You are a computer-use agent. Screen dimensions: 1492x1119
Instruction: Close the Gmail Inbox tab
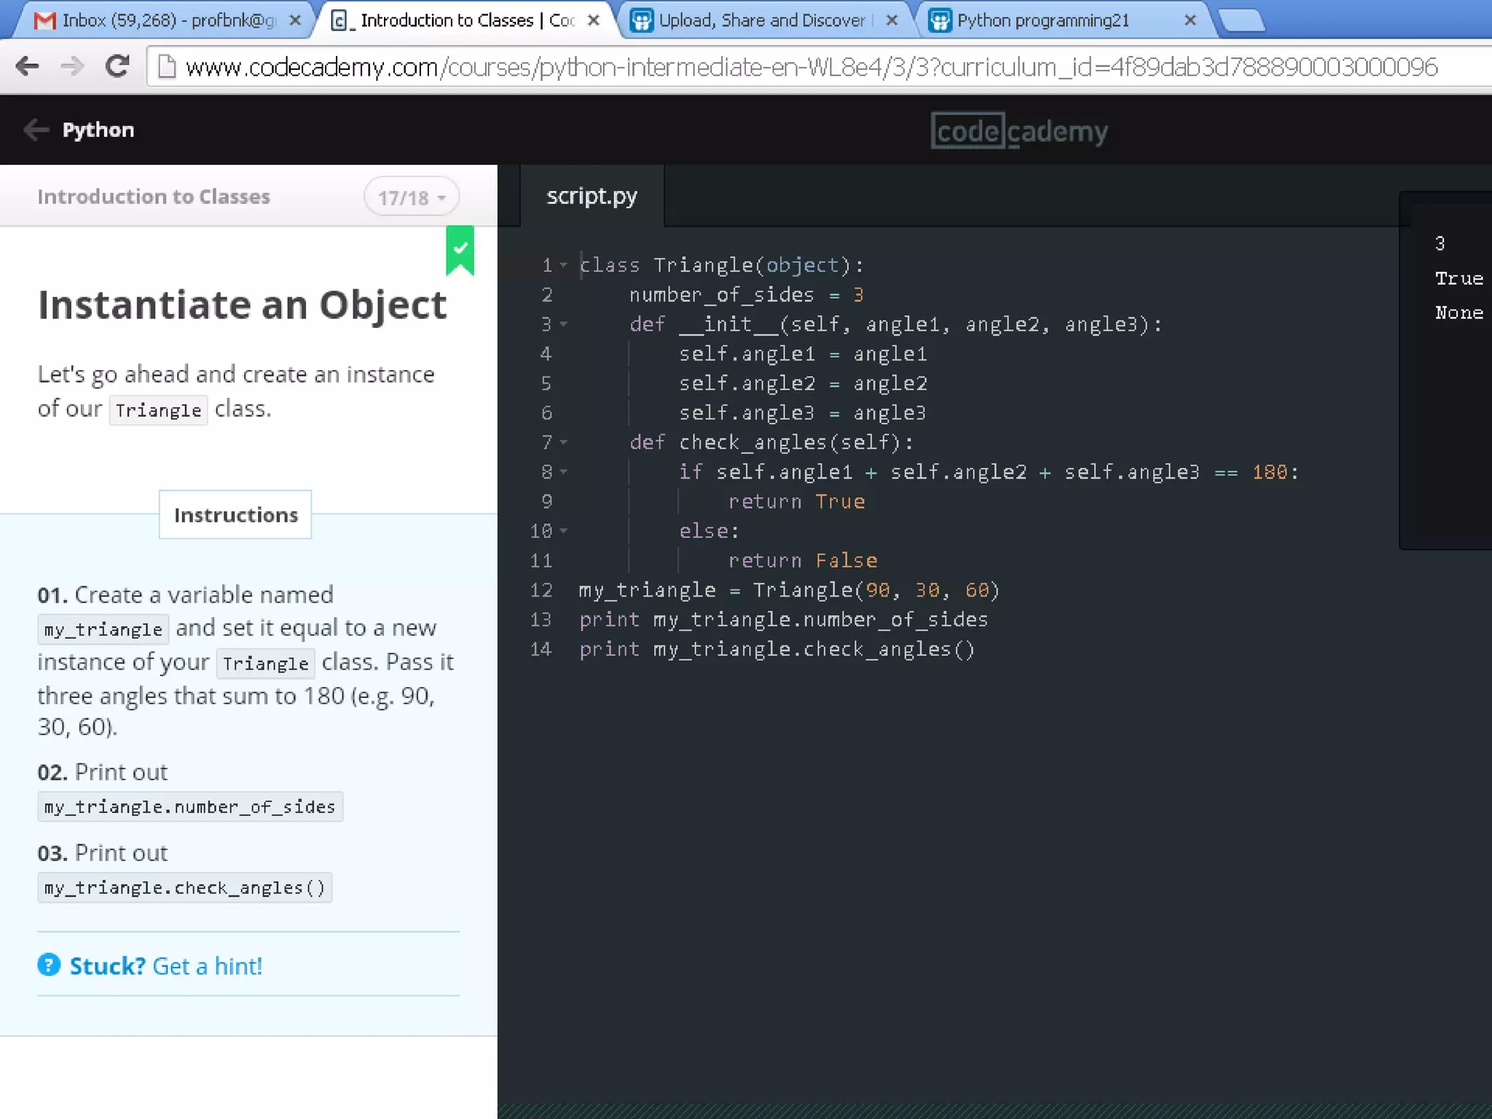tap(295, 20)
